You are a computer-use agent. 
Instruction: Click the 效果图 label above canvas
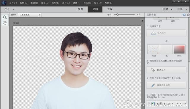click(16, 23)
